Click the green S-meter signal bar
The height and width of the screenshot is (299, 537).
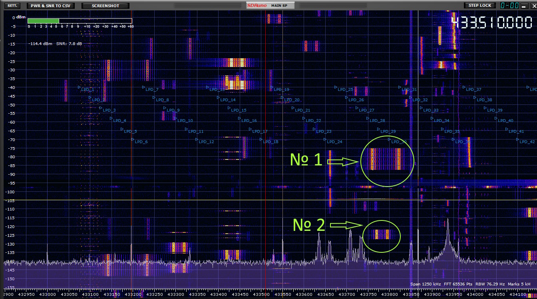(x=43, y=21)
